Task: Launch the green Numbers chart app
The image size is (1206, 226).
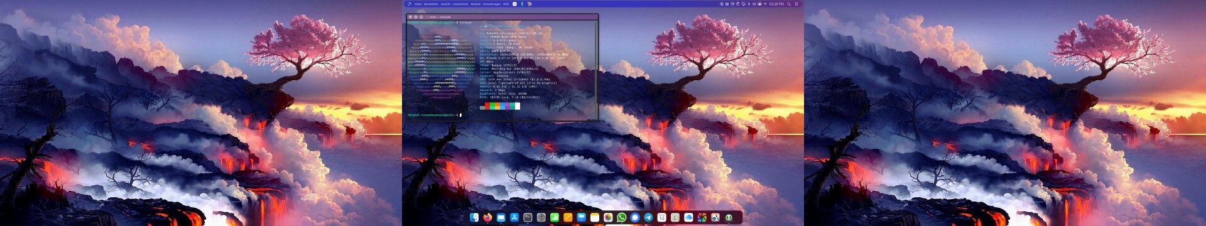Action: 555,217
